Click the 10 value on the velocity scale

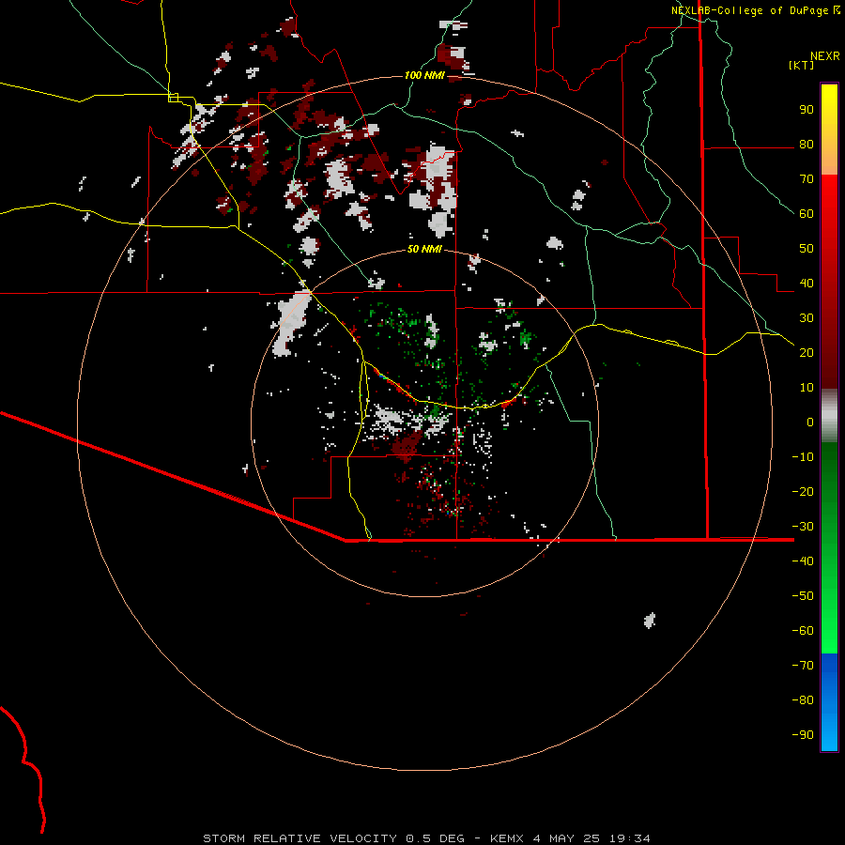[x=807, y=388]
